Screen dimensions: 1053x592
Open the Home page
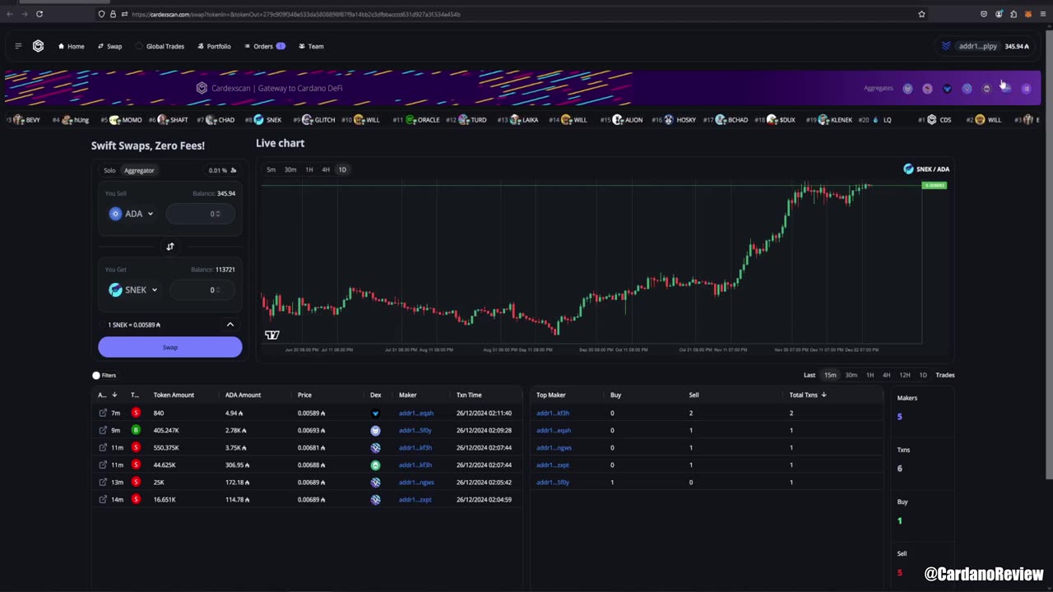click(72, 46)
